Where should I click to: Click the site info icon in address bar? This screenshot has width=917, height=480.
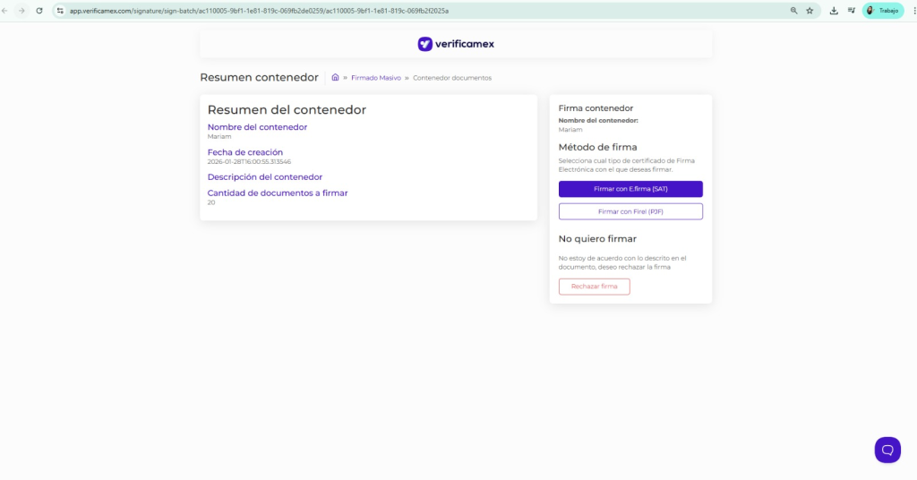coord(60,11)
